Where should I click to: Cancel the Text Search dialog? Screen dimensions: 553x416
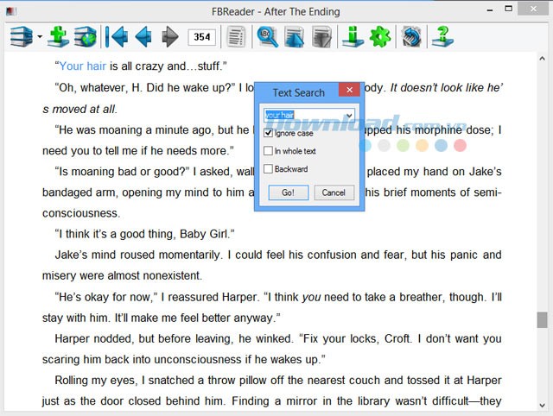click(334, 192)
